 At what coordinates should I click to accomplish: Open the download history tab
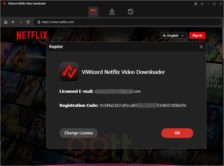pyautogui.click(x=131, y=12)
